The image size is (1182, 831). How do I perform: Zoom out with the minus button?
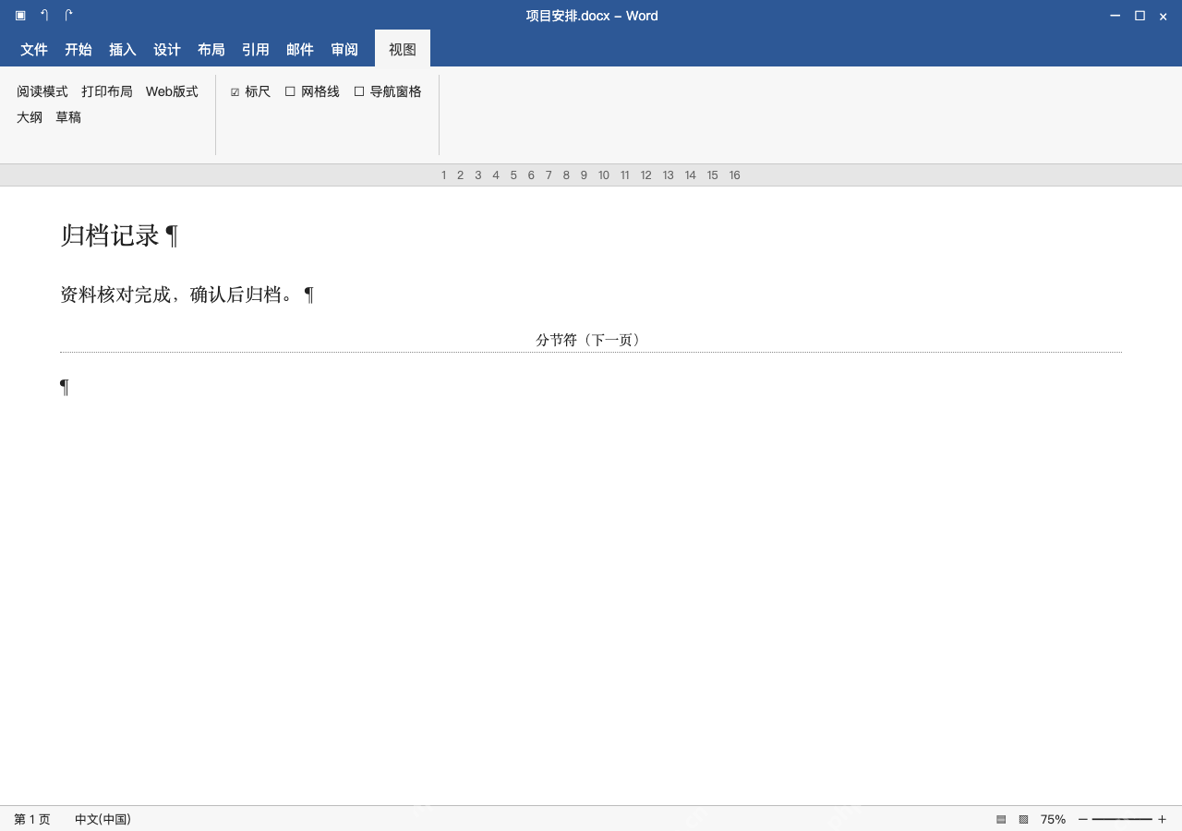1082,819
